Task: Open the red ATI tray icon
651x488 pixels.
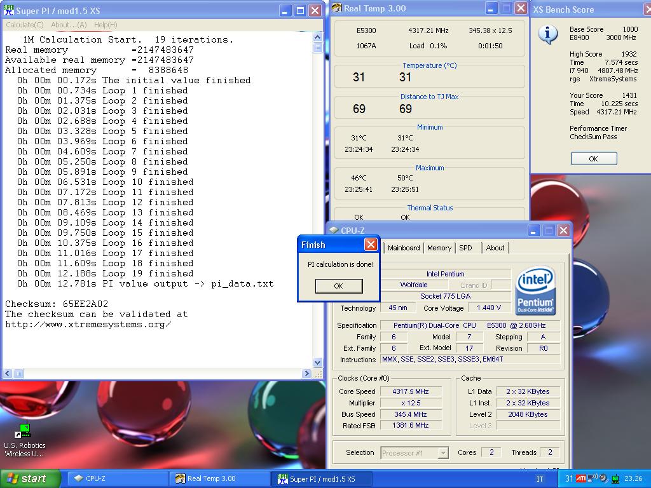Action: [x=581, y=478]
